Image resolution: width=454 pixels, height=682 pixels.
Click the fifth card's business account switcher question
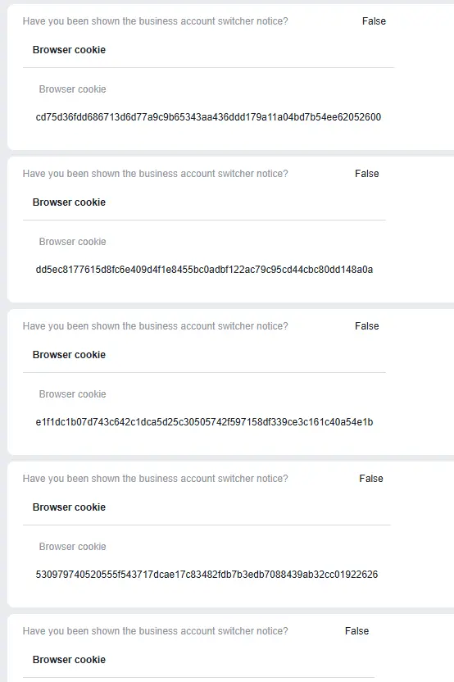[155, 631]
